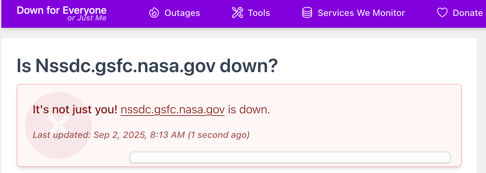
Task: Click the "(1 second ago)" text
Action: click(x=219, y=135)
